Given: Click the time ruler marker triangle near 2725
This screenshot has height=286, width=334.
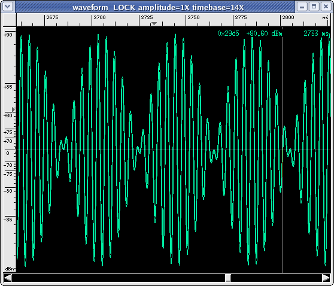Looking at the screenshot, I should pos(154,23).
